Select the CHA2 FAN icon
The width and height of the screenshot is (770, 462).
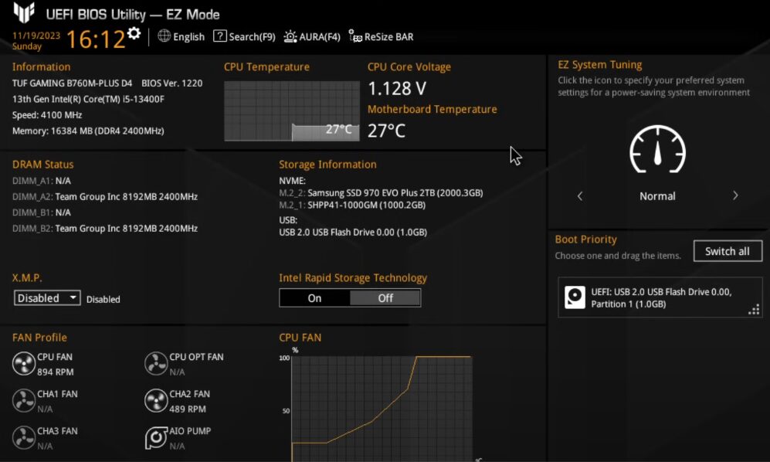tap(156, 400)
